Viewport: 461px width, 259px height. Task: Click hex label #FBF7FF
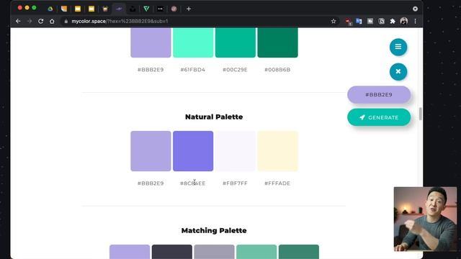[235, 183]
